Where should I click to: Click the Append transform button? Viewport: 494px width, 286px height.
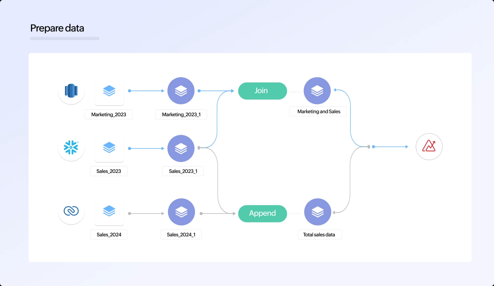[x=262, y=213]
